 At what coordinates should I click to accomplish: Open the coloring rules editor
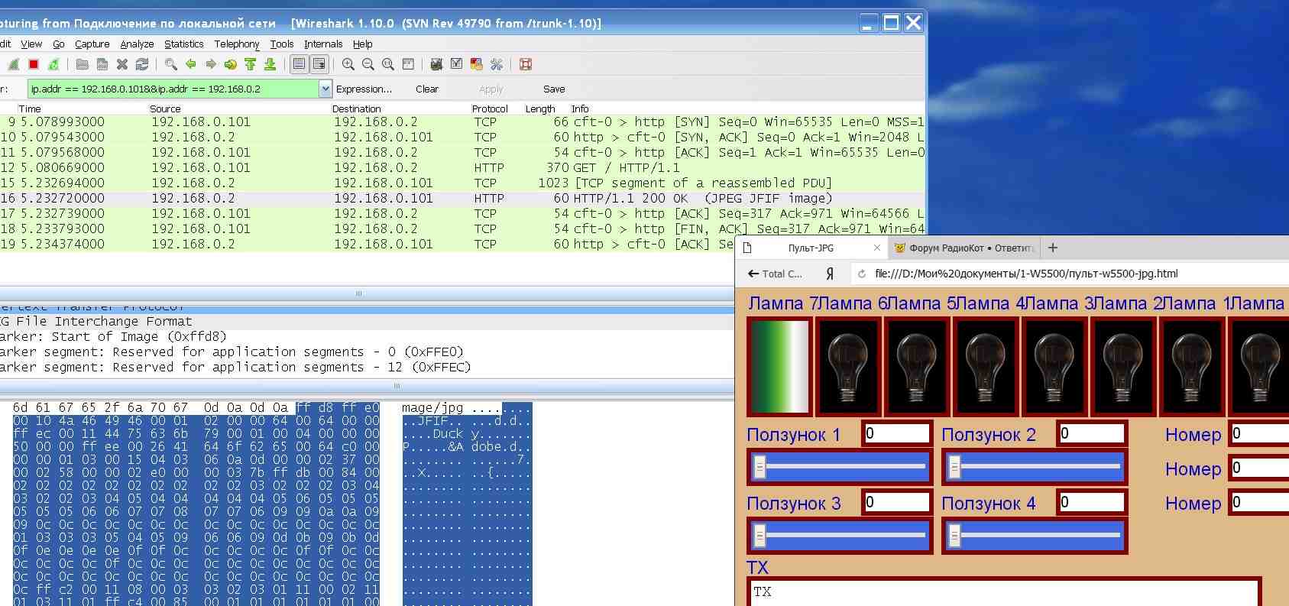pyautogui.click(x=476, y=64)
